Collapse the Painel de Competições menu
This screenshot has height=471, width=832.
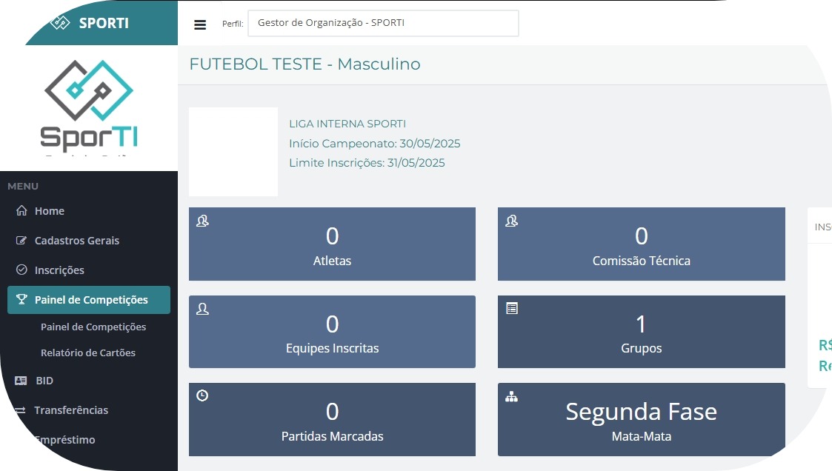pyautogui.click(x=90, y=300)
